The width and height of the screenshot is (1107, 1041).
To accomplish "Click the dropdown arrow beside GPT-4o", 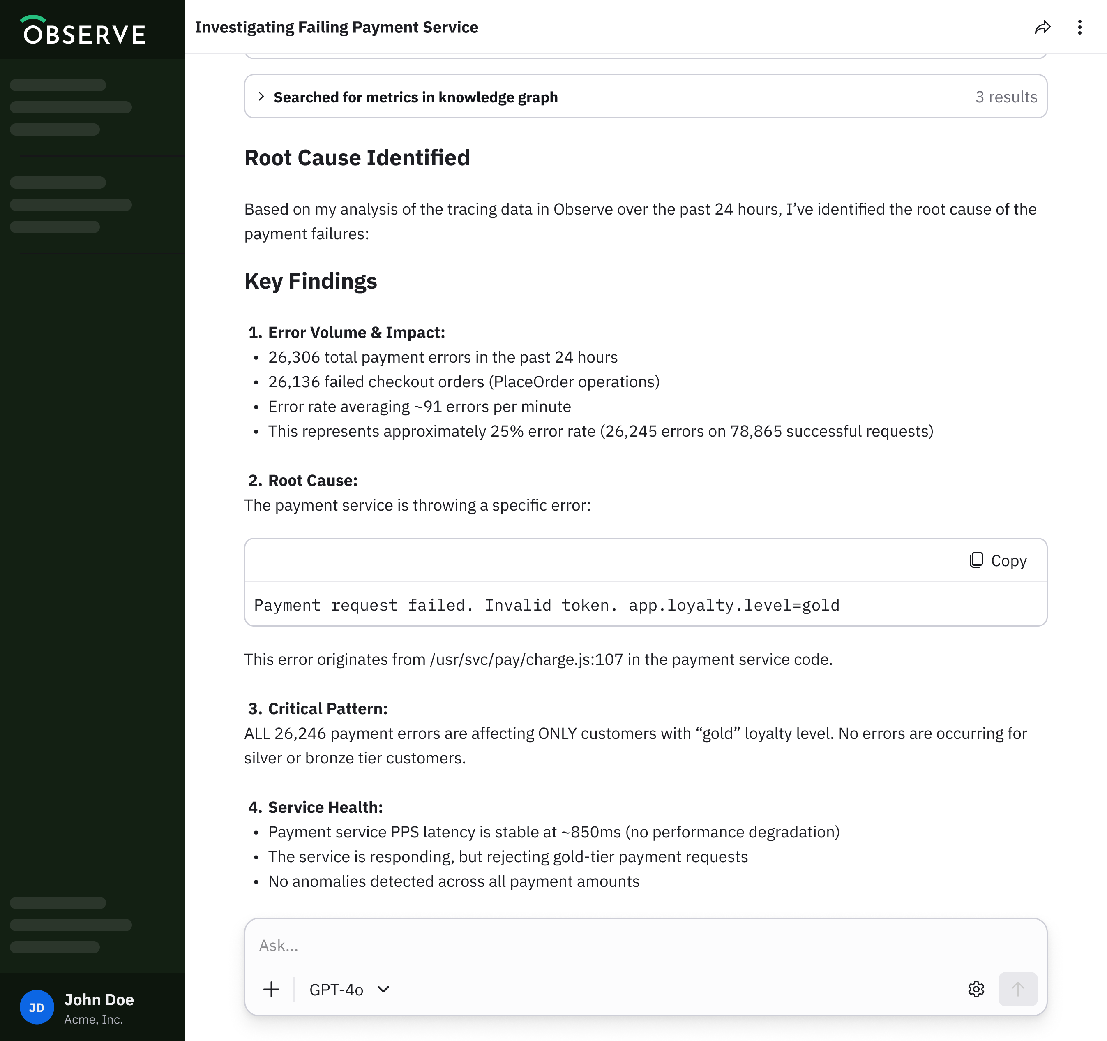I will click(383, 989).
